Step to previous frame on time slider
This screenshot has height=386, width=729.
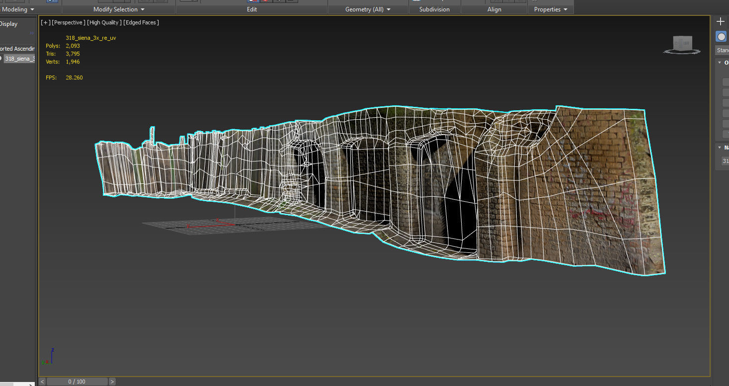pyautogui.click(x=42, y=382)
